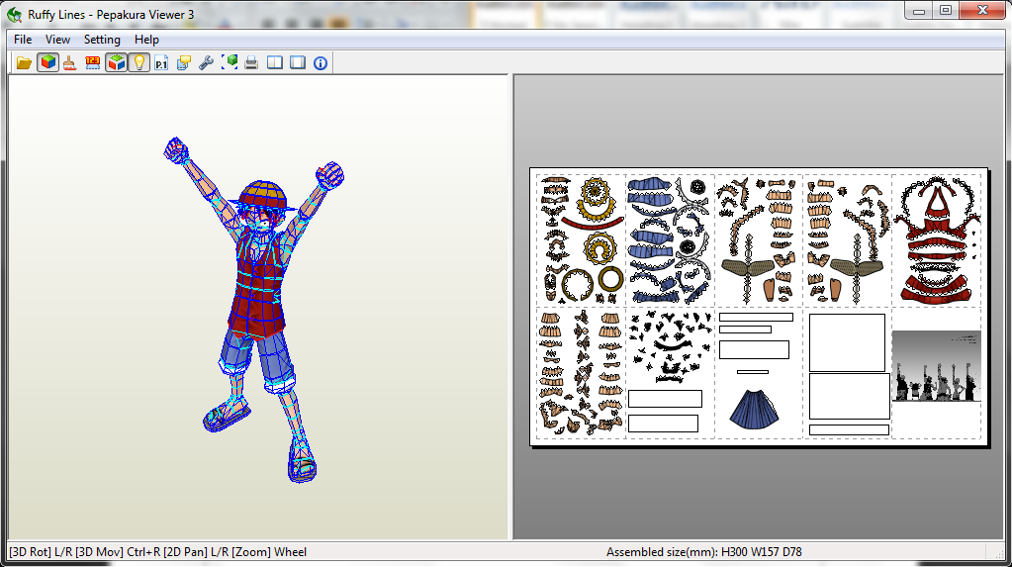
Task: Open the Setting menu
Action: [x=102, y=40]
